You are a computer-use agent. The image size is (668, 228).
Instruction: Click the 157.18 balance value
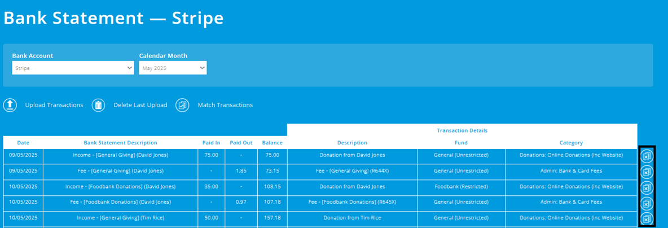pos(273,218)
